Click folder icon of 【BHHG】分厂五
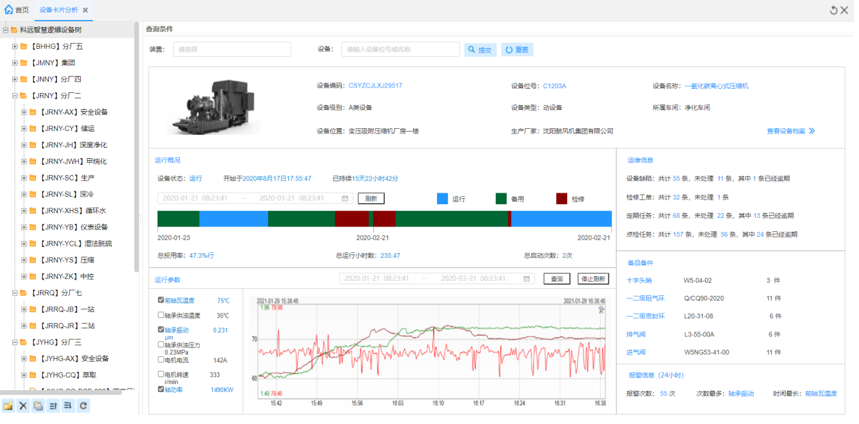859x424 pixels. tap(24, 46)
